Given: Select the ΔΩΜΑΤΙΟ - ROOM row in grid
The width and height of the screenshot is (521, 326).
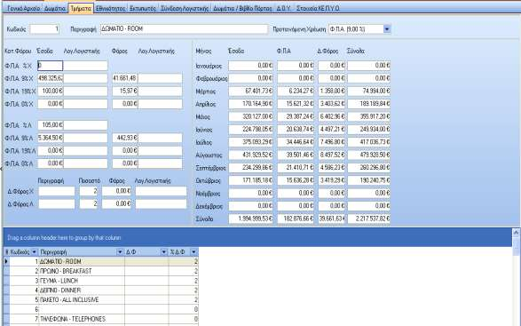Looking at the screenshot, I should 101,261.
